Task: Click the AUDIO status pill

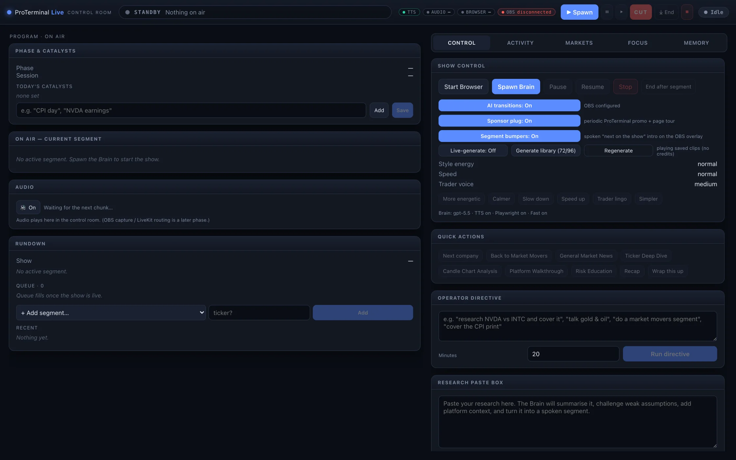Action: tap(439, 12)
